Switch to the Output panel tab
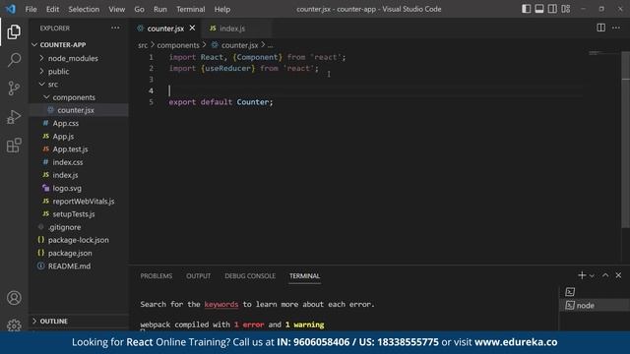 [198, 276]
